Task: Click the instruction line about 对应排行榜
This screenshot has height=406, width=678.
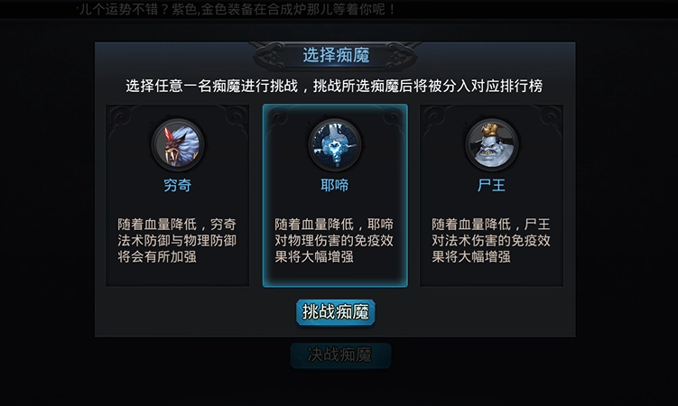Action: pyautogui.click(x=334, y=86)
